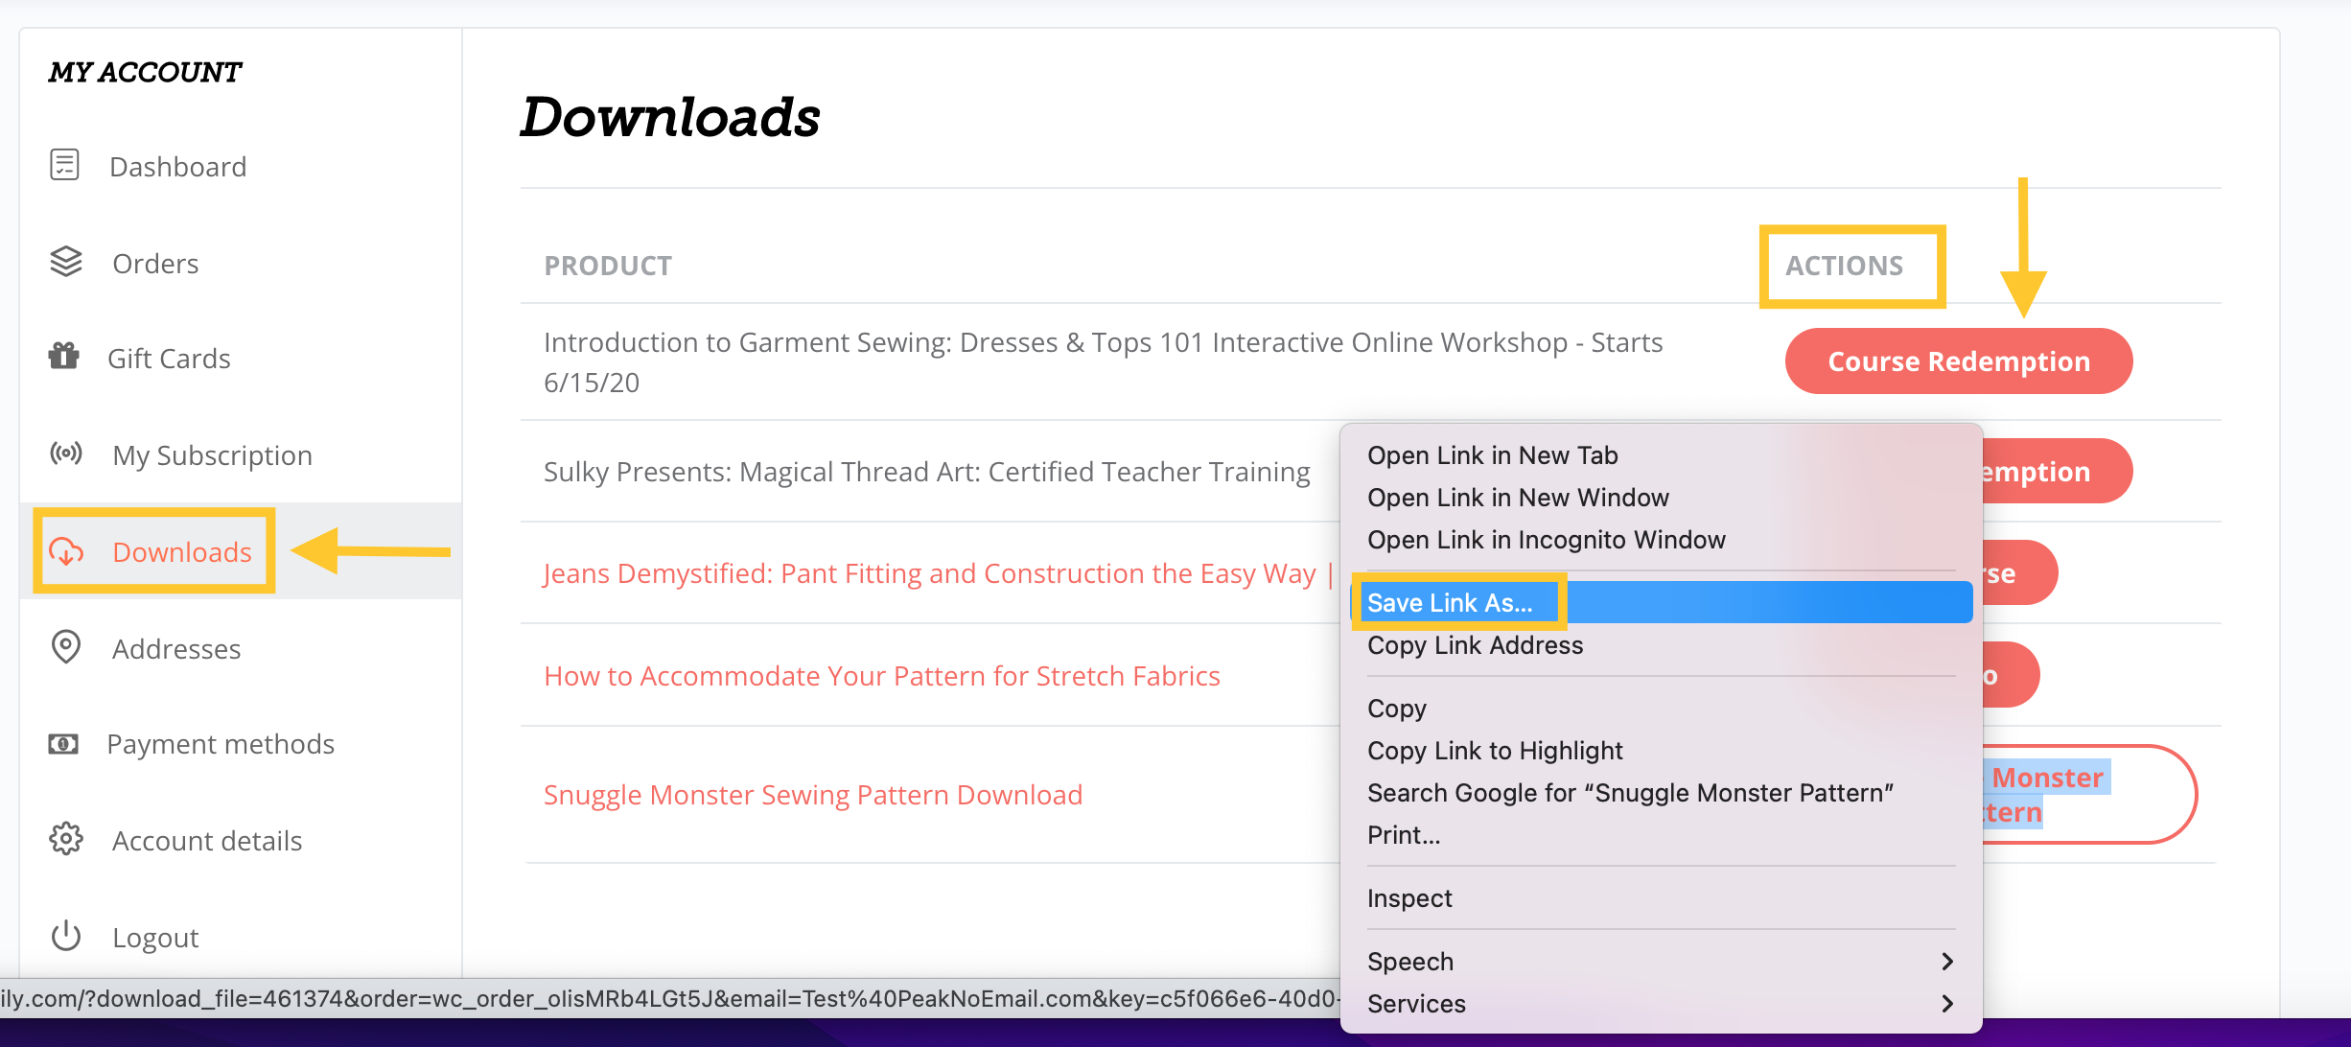The image size is (2351, 1047).
Task: Log out using Logout link
Action: pos(155,938)
